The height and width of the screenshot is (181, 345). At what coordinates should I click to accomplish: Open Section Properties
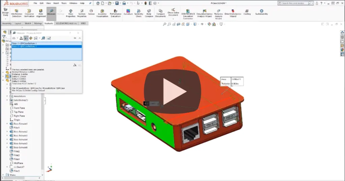(82, 13)
